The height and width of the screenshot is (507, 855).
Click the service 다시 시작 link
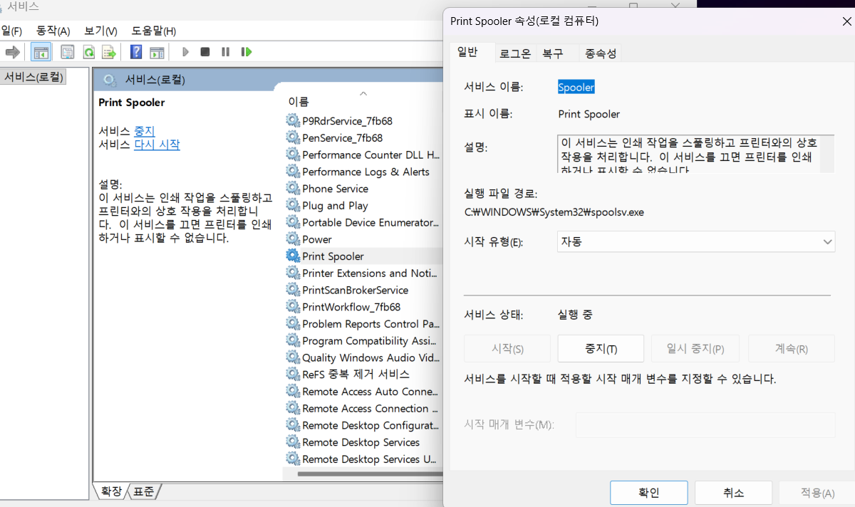[x=157, y=145]
